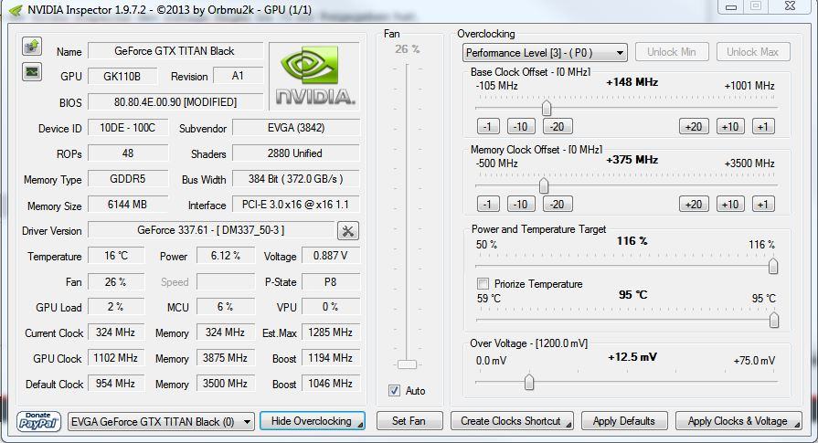Image resolution: width=818 pixels, height=443 pixels.
Task: Open the EVGA GeForce GTX TITAN Black GPU selector
Action: point(161,422)
